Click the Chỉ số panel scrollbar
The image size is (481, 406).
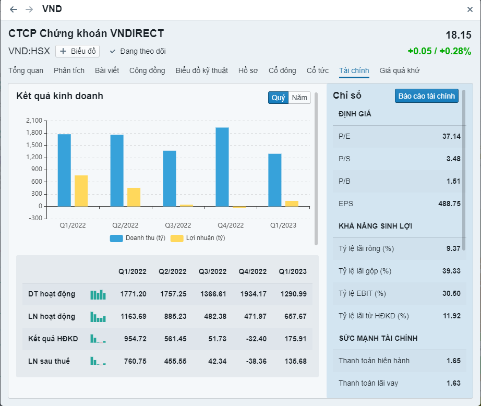(x=464, y=170)
